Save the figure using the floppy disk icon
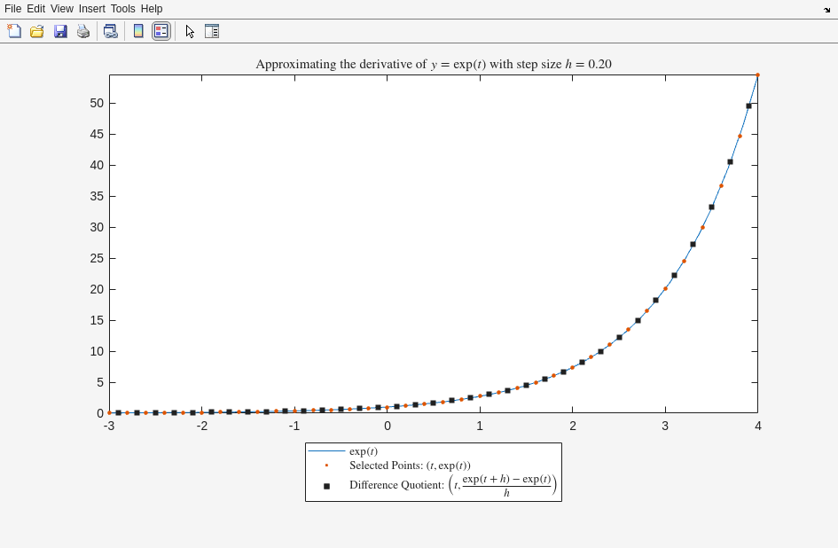 (x=60, y=31)
